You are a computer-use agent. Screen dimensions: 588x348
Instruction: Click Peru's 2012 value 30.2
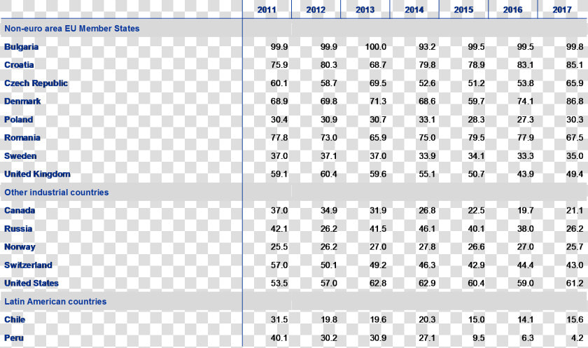pos(328,338)
